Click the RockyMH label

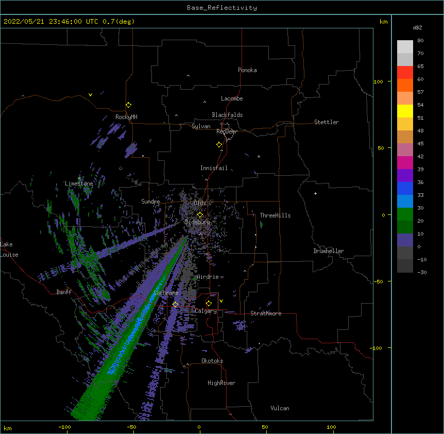pos(126,116)
